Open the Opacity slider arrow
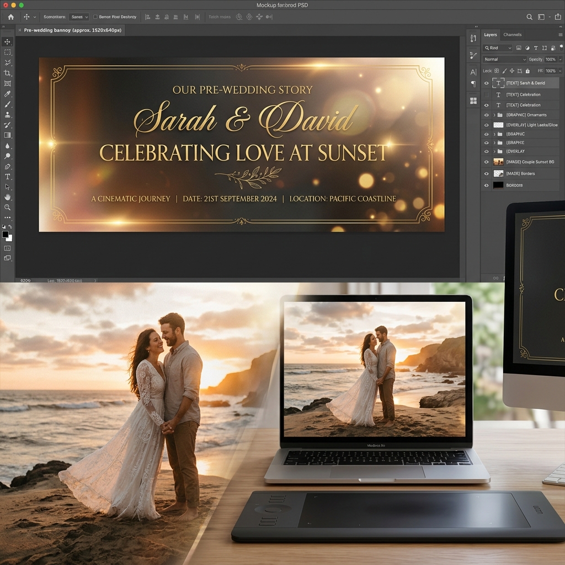Viewport: 565px width, 565px height. tap(561, 60)
